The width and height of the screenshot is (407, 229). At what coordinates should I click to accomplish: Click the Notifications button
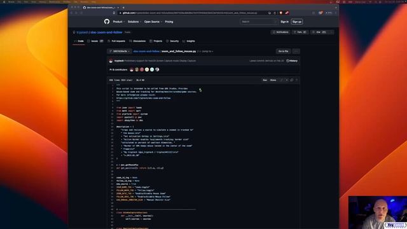coord(280,32)
